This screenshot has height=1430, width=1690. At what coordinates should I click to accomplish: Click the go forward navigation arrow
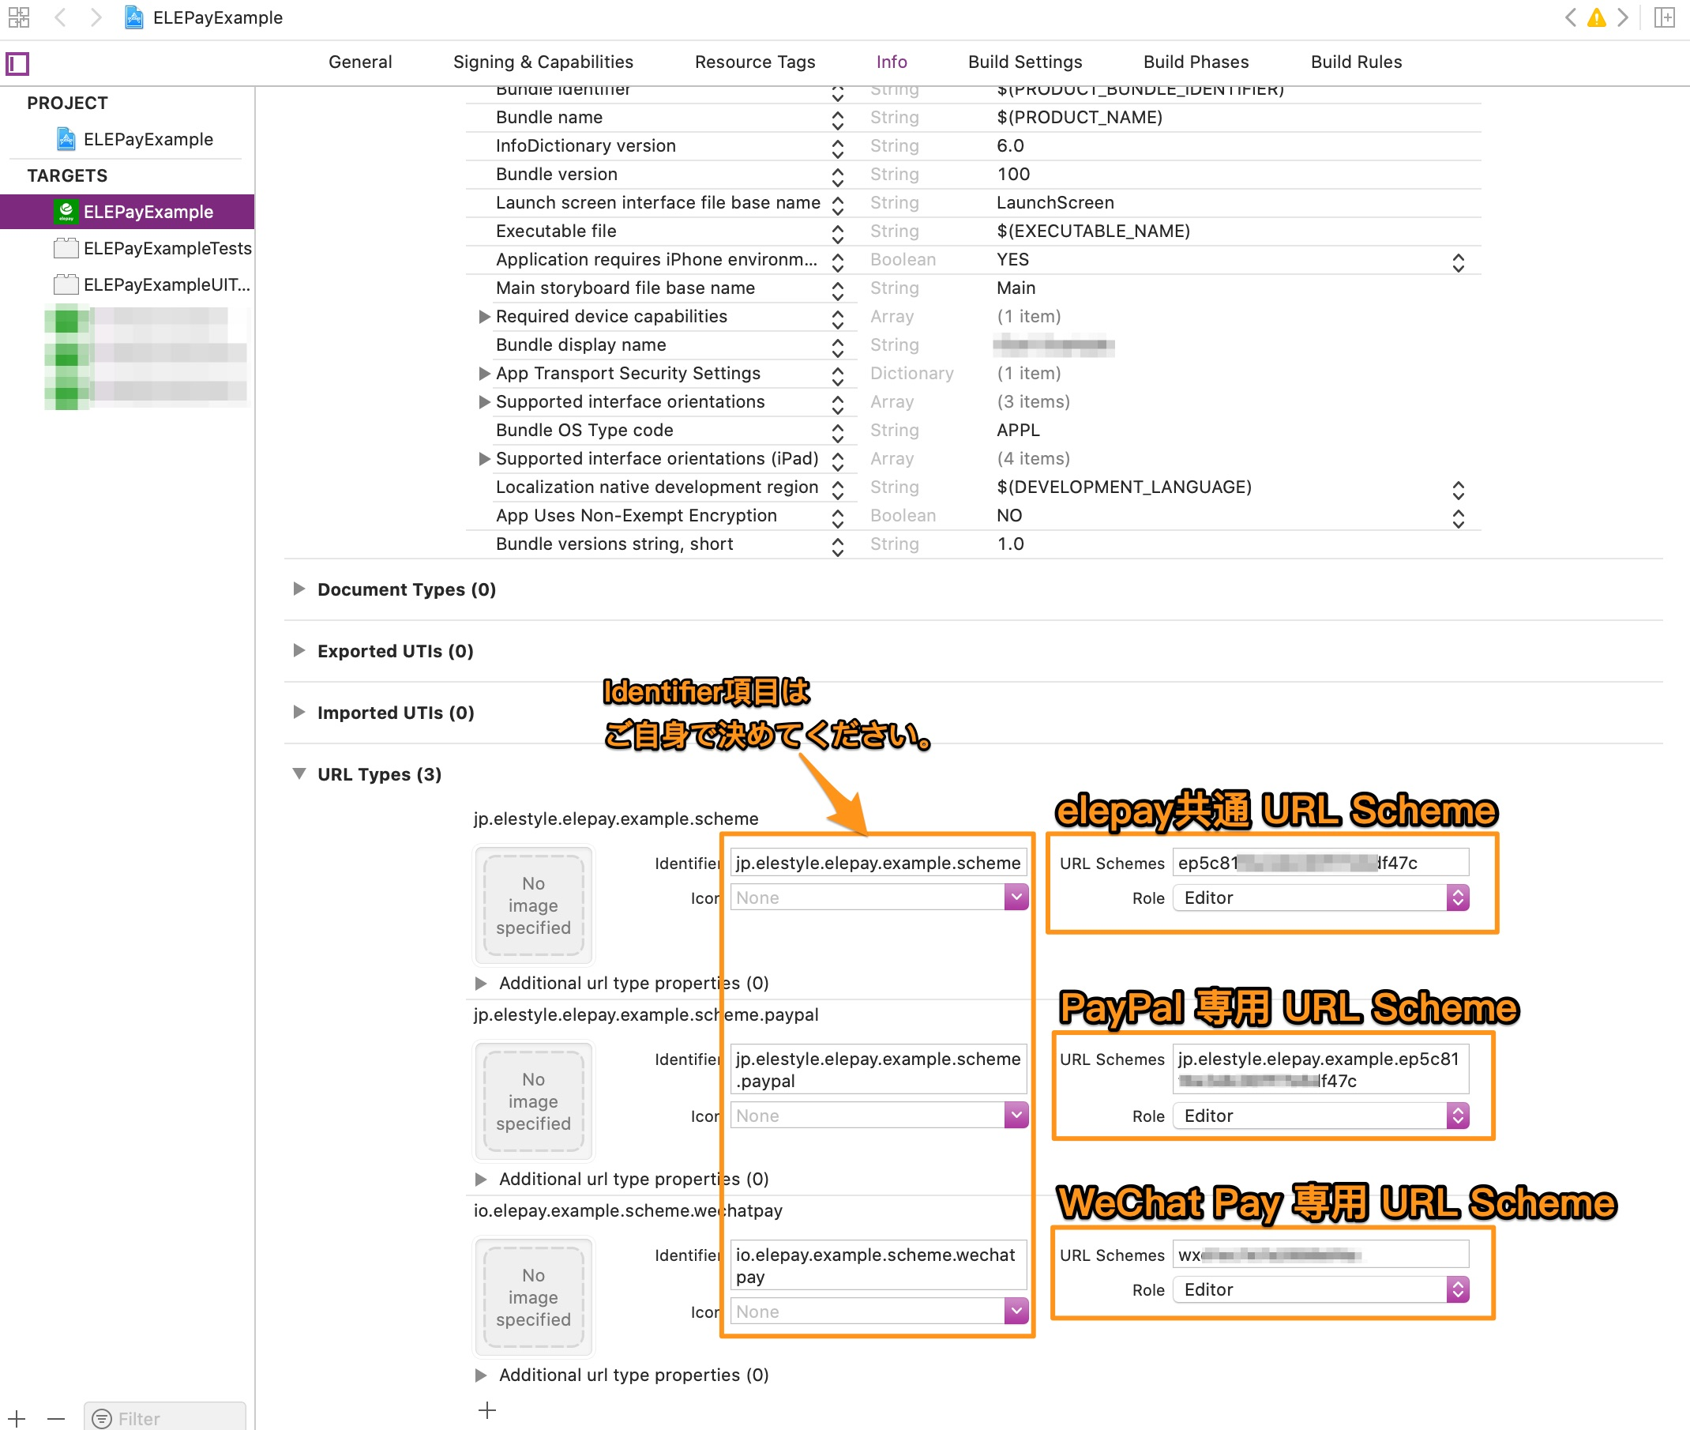click(96, 17)
